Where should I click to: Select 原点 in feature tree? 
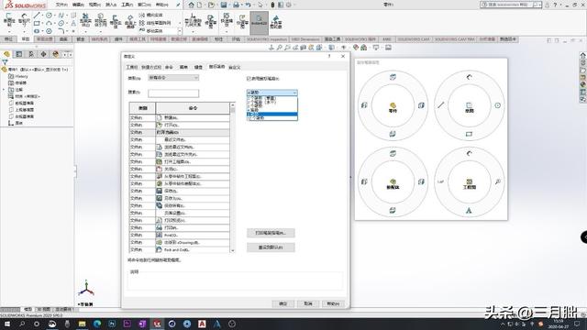(16, 123)
